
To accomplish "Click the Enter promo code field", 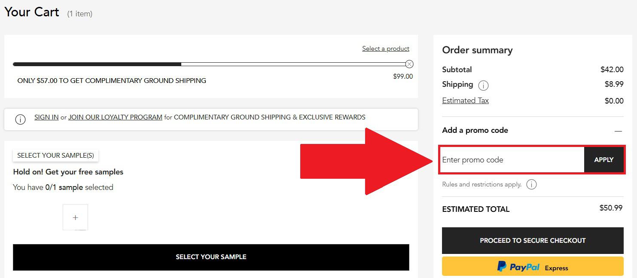I will (x=512, y=160).
